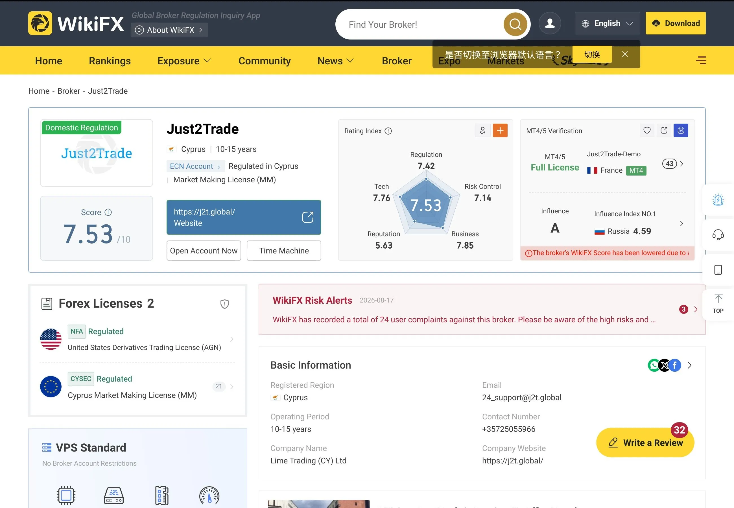The image size is (734, 508).
Task: Click Home in the breadcrumb
Action: coord(39,91)
